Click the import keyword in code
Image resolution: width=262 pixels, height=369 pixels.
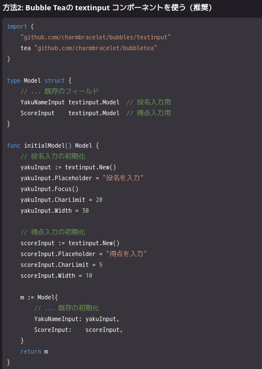pos(17,26)
